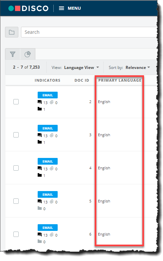Open the Sort by Relevance dropdown

pos(138,67)
